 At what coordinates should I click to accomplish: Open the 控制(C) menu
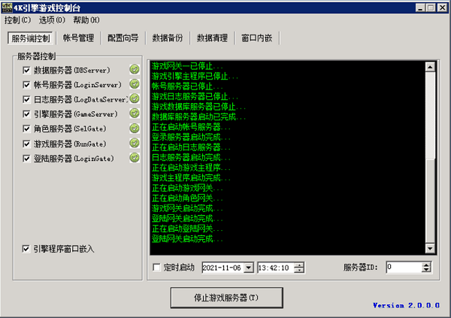coord(18,20)
